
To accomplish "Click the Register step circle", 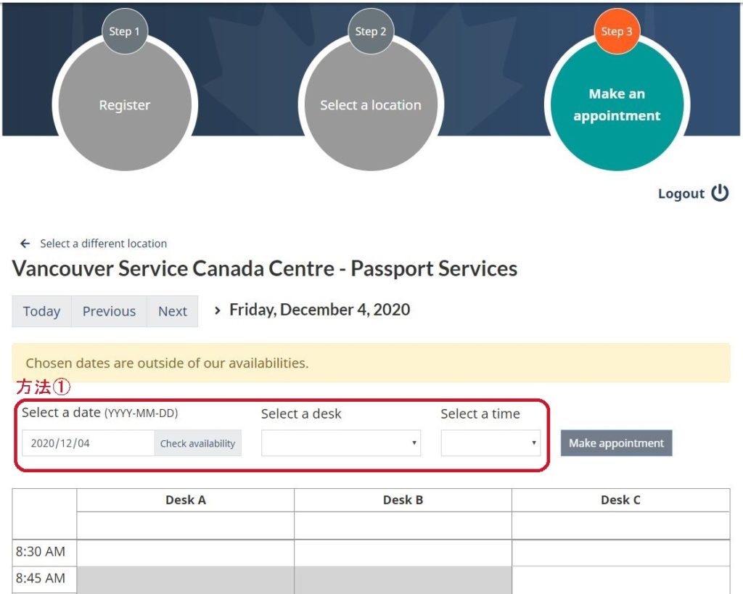I will click(125, 104).
